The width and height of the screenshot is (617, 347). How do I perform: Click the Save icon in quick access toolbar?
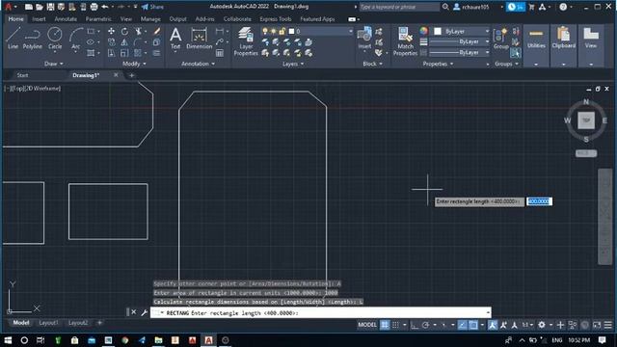click(50, 7)
